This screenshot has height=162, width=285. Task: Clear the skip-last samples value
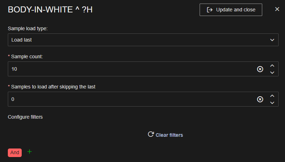tap(260, 99)
